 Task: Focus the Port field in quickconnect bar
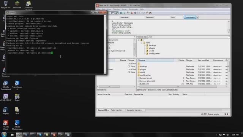click(179, 18)
